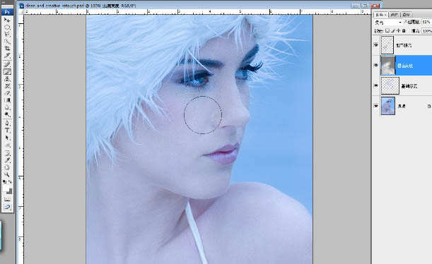Image resolution: width=432 pixels, height=264 pixels.
Task: Toggle visibility of the third layer
Action: [x=376, y=85]
